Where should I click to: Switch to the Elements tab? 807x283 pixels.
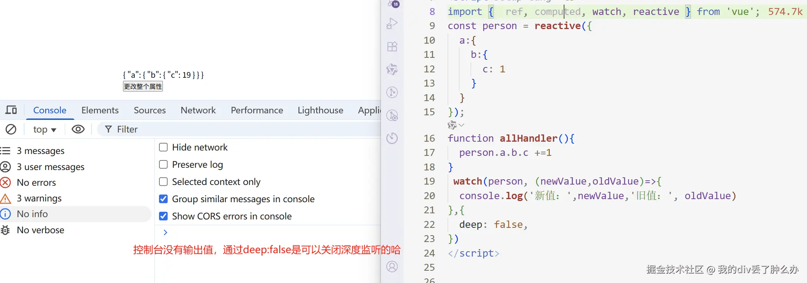(x=100, y=110)
